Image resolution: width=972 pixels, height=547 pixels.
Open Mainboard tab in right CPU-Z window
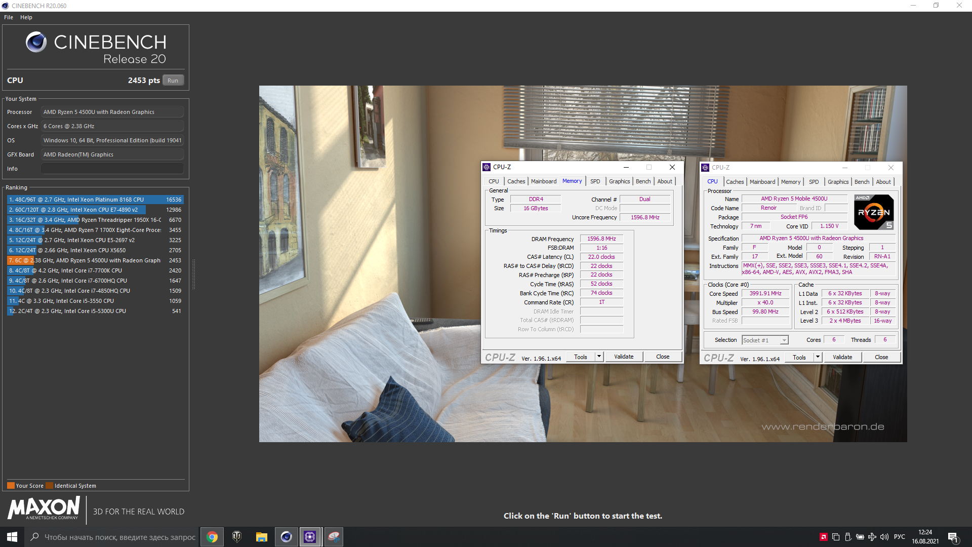(x=762, y=182)
